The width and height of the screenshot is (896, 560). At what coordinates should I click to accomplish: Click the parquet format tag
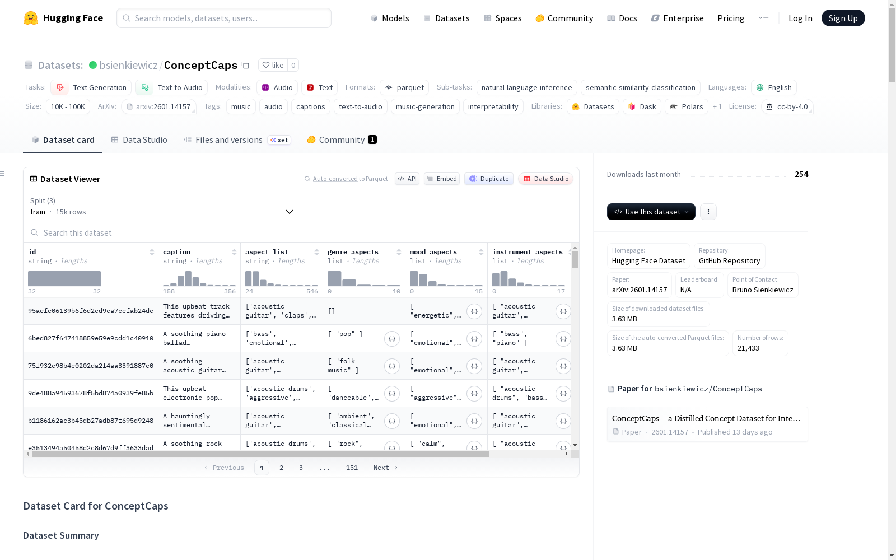click(404, 87)
